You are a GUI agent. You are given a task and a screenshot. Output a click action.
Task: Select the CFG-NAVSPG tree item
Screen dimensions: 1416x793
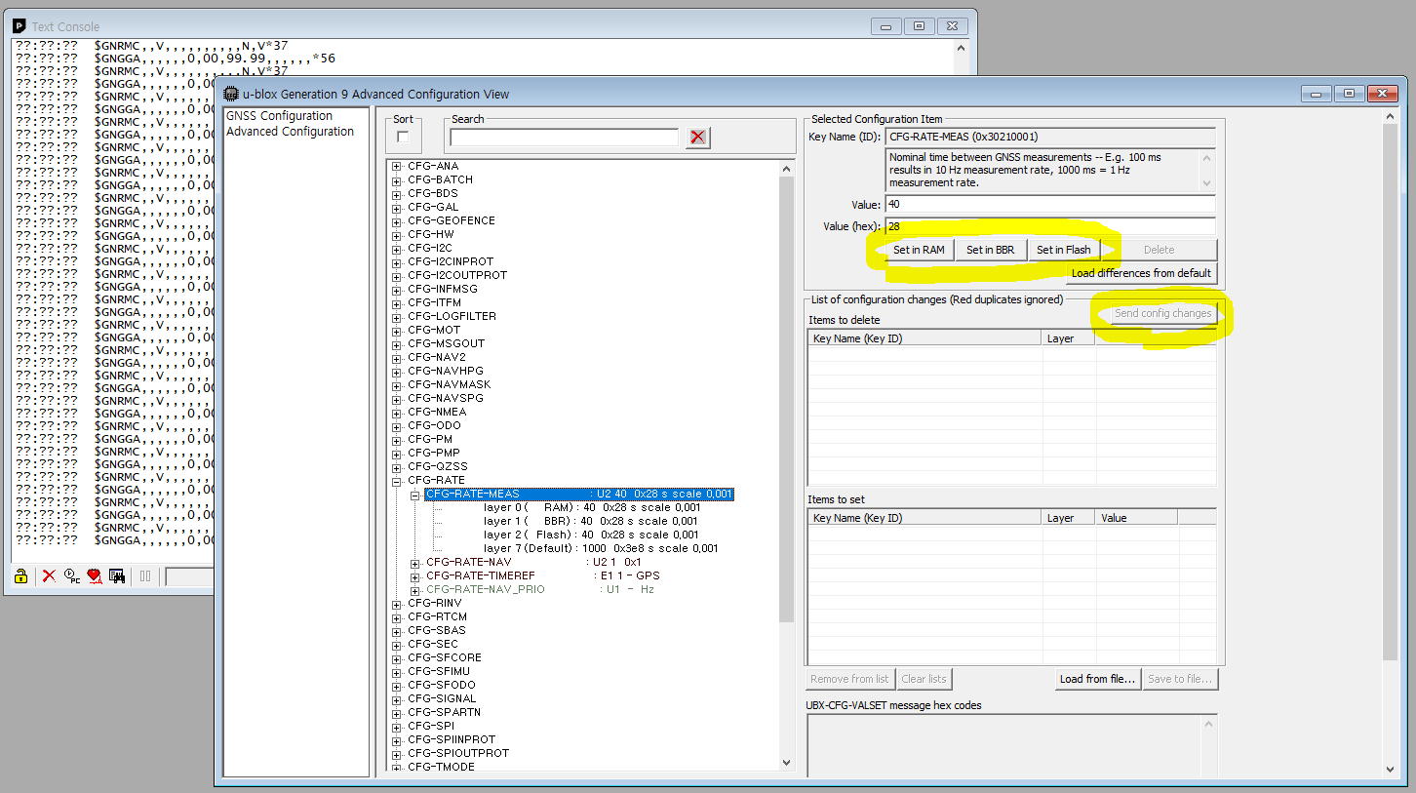click(446, 399)
